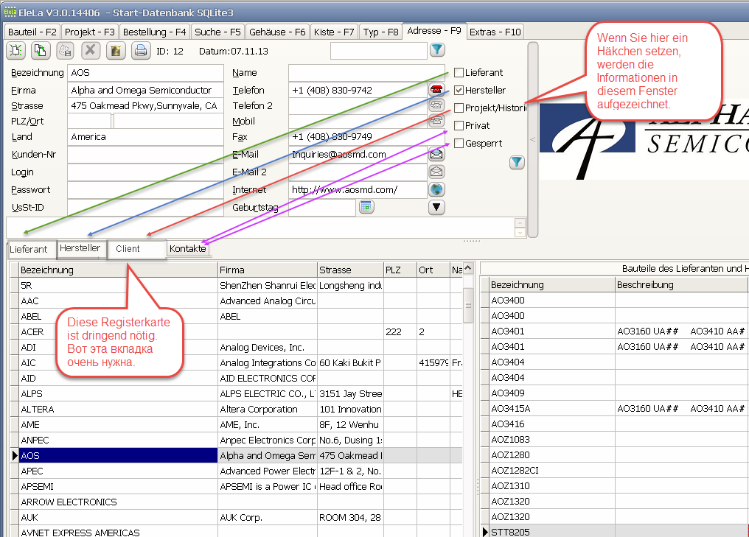Viewport: 749px width, 537px height.
Task: Focus the Kunden-Nr input field
Action: [x=145, y=154]
